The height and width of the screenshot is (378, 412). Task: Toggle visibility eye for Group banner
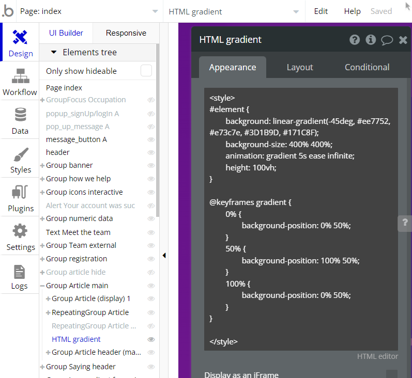pos(151,165)
